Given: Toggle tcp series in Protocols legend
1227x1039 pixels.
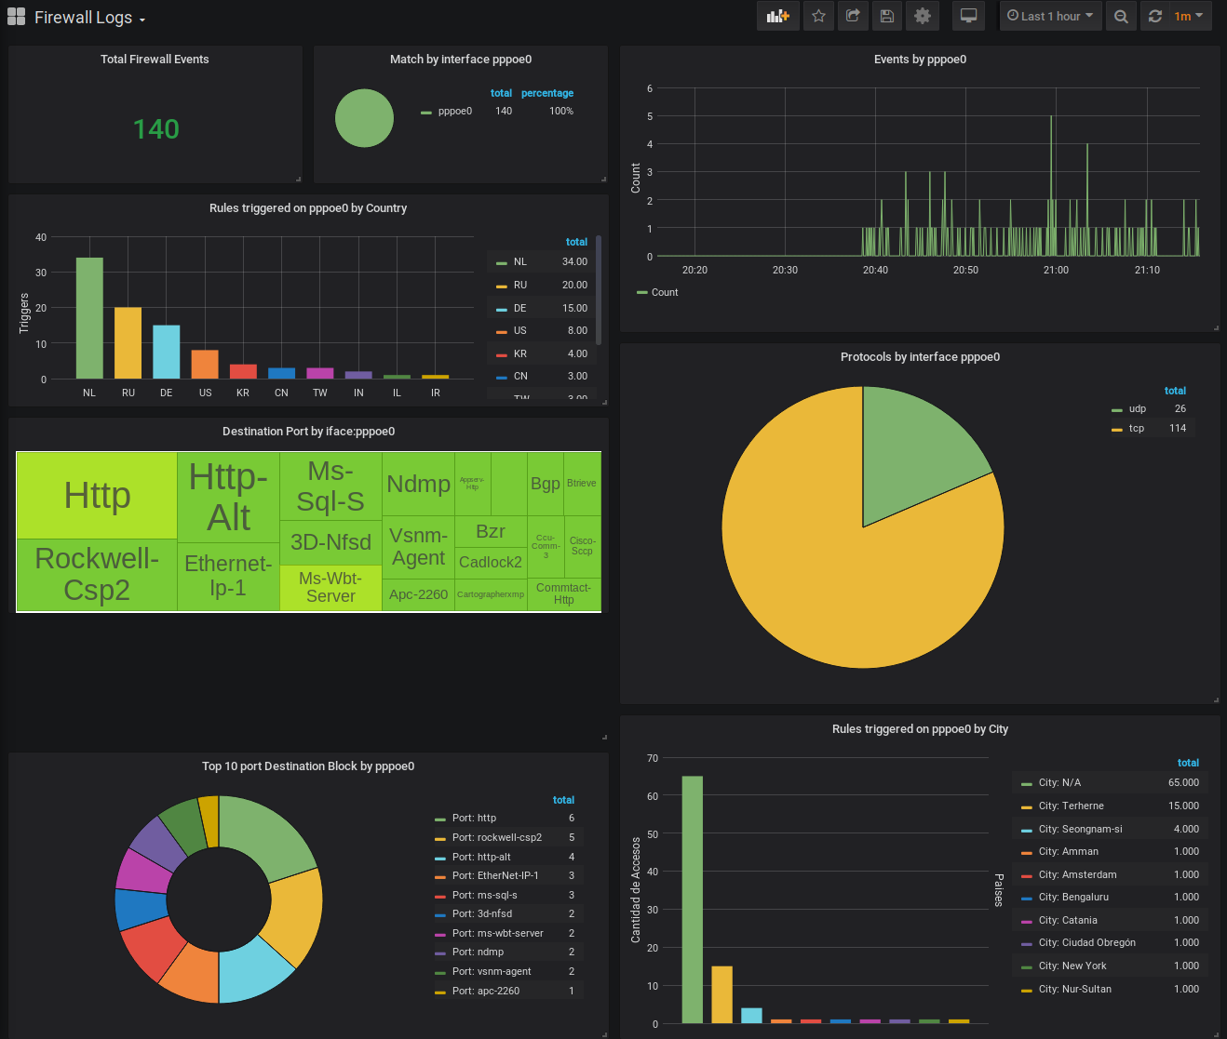Looking at the screenshot, I should tap(1136, 429).
